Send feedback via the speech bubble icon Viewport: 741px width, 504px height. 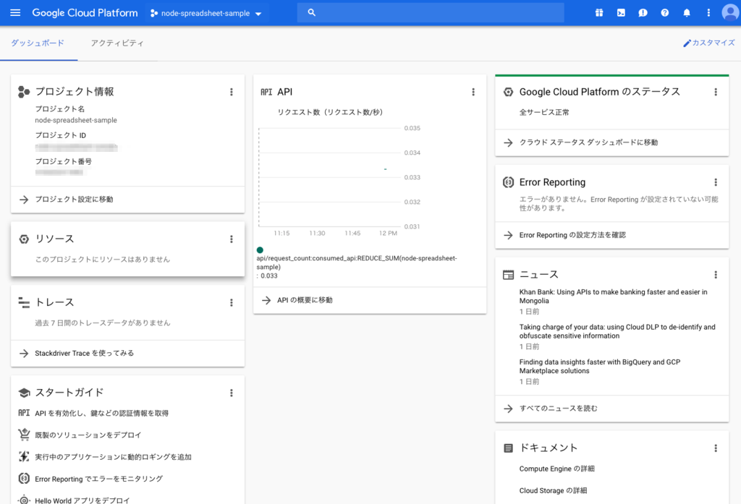643,12
